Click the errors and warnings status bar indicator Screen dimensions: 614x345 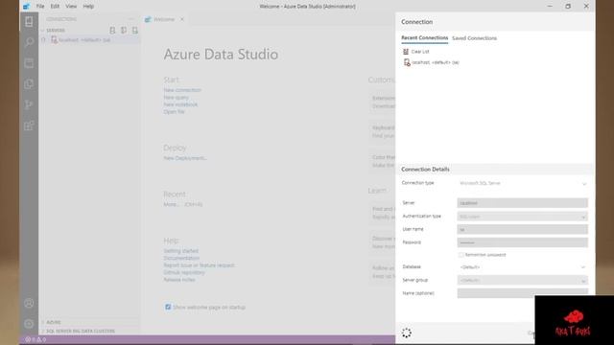pos(35,339)
